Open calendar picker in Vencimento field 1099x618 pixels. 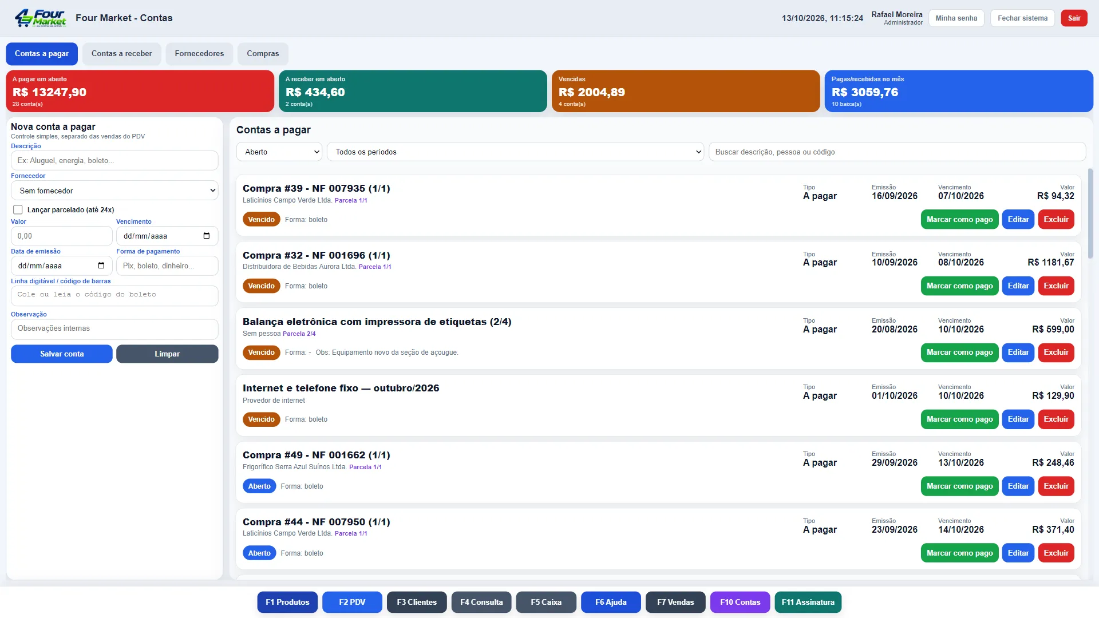(207, 236)
